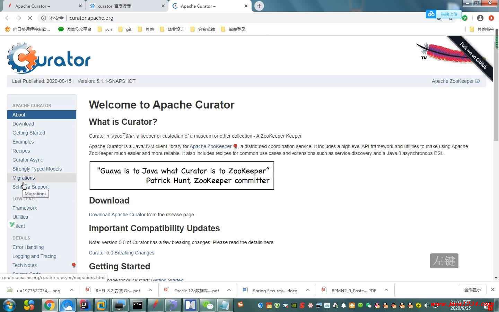The image size is (499, 312).
Task: Follow the Apache ZooKeeper link in the paragraph
Action: click(x=211, y=146)
